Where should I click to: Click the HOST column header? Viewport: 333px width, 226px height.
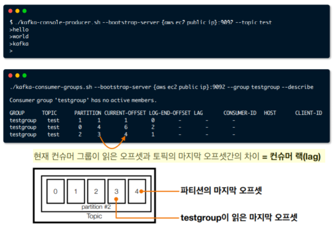[x=270, y=113]
